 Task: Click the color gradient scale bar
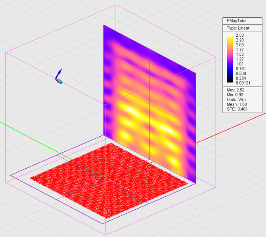point(230,59)
